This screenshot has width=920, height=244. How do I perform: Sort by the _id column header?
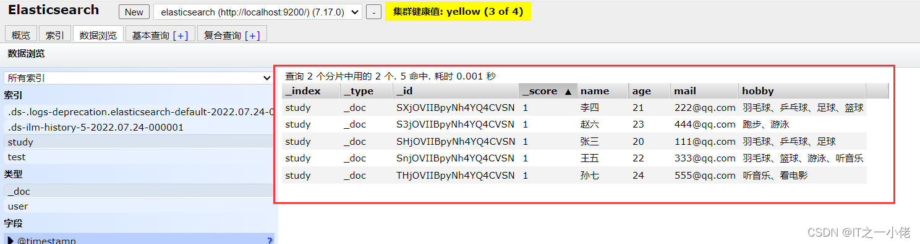pos(456,91)
